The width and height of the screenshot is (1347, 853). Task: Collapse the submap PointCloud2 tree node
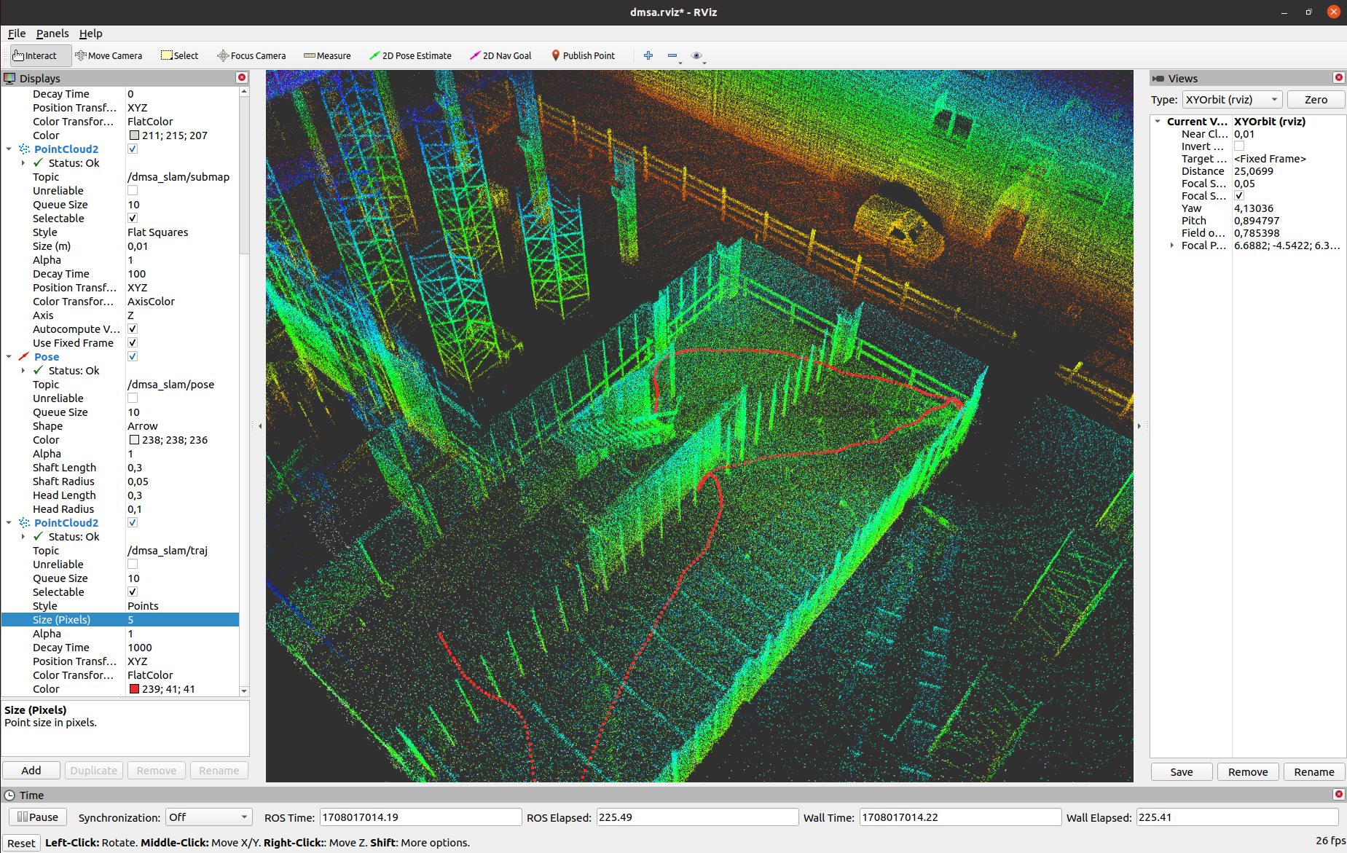[9, 149]
